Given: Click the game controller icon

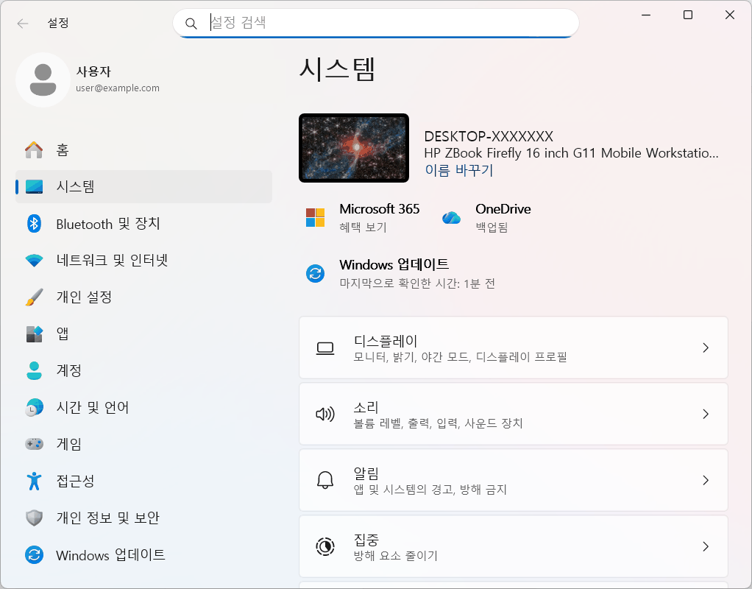Looking at the screenshot, I should [34, 444].
